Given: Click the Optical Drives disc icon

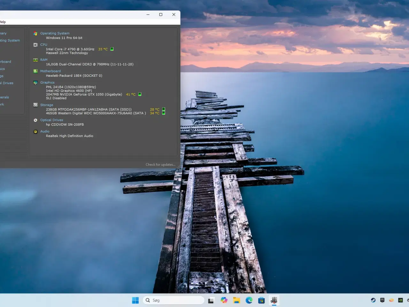Looking at the screenshot, I should [x=35, y=120].
